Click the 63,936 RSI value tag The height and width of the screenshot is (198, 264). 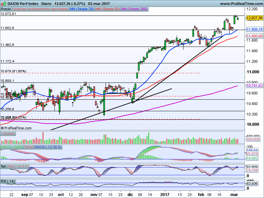(x=252, y=183)
